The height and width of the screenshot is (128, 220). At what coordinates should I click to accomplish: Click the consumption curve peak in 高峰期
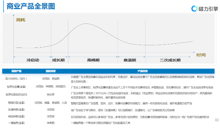(x=86, y=23)
